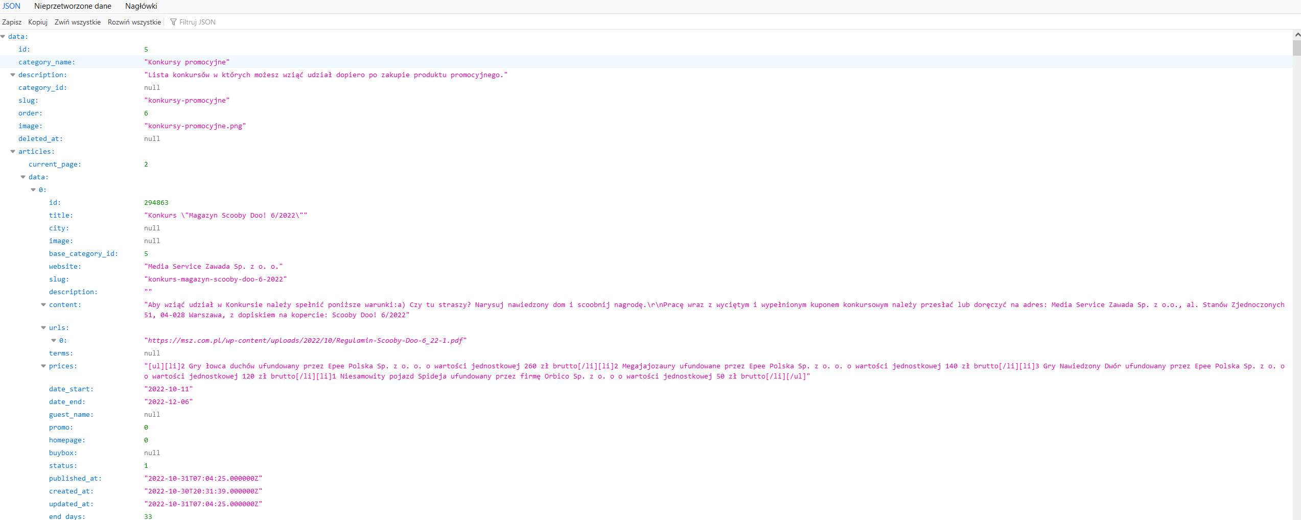This screenshot has width=1301, height=520.
Task: Collapse the root data node arrow
Action: point(3,37)
